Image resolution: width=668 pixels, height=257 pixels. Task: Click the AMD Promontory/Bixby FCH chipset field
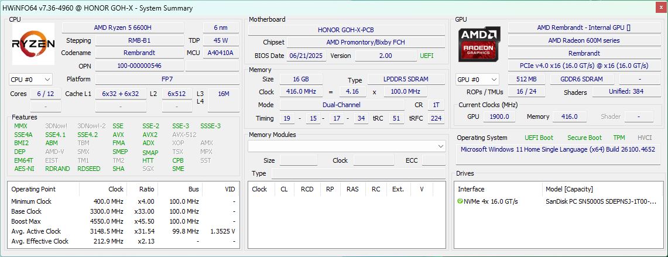click(366, 42)
